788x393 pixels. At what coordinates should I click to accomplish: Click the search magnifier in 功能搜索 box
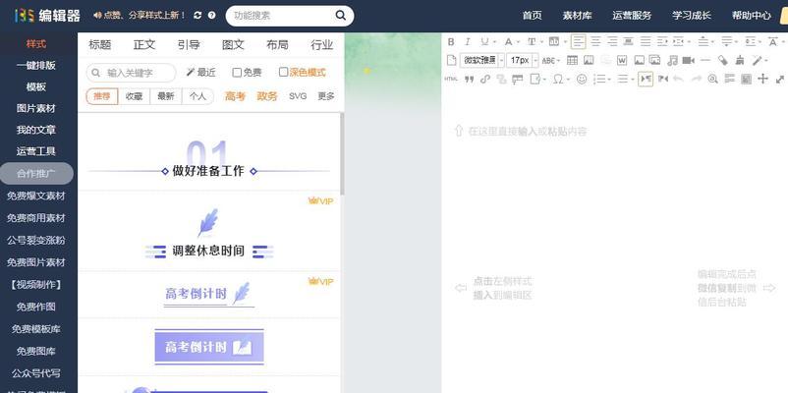point(341,16)
